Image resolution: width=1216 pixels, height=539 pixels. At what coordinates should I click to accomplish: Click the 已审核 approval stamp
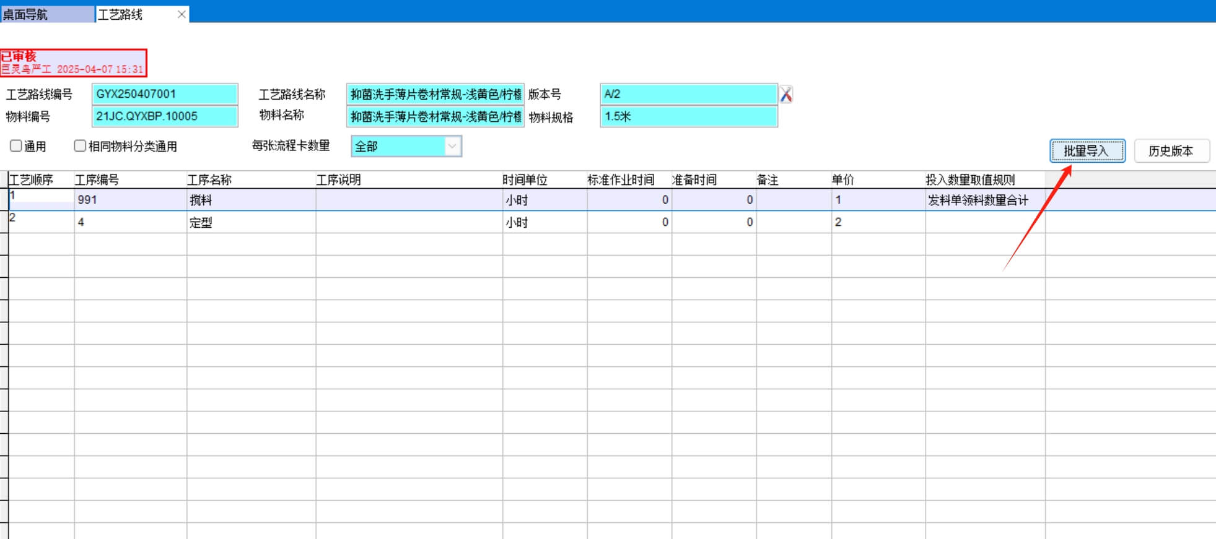73,63
